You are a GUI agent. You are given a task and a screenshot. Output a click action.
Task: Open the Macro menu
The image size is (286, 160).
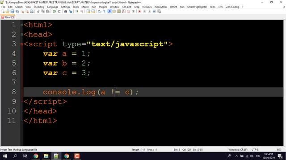click(x=85, y=7)
